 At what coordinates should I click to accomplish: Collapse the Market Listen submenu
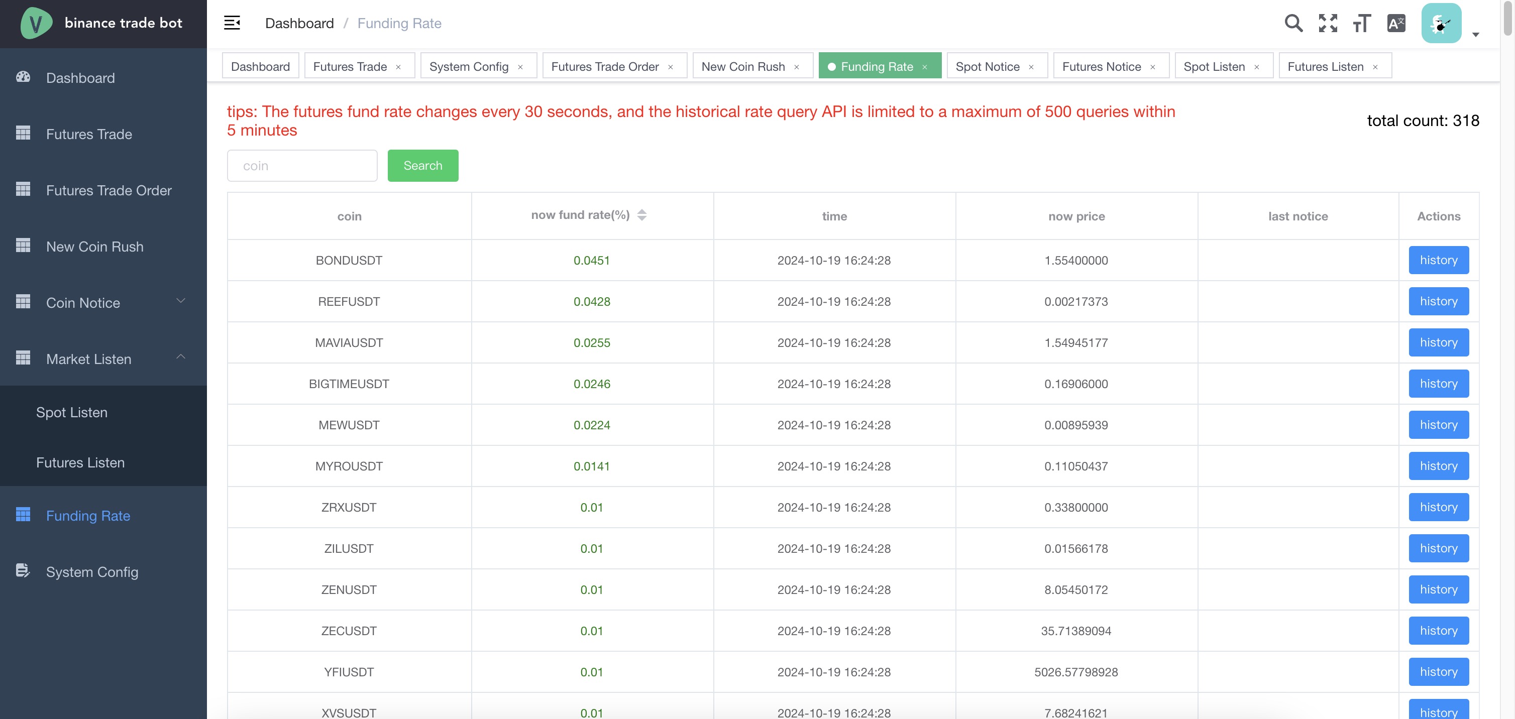point(180,357)
